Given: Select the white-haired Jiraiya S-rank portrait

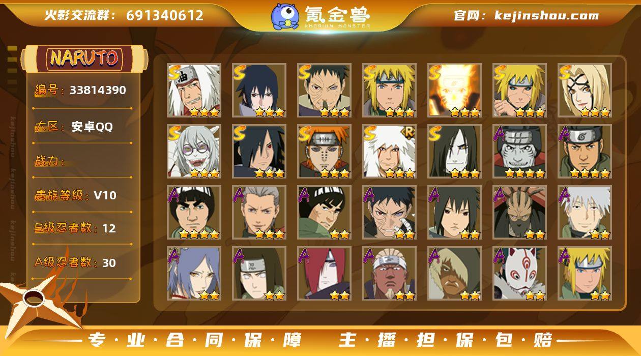Looking at the screenshot, I should (x=194, y=91).
